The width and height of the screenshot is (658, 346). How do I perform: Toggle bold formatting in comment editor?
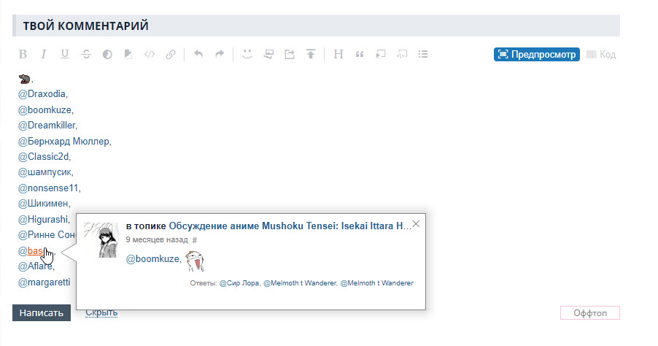coord(23,54)
